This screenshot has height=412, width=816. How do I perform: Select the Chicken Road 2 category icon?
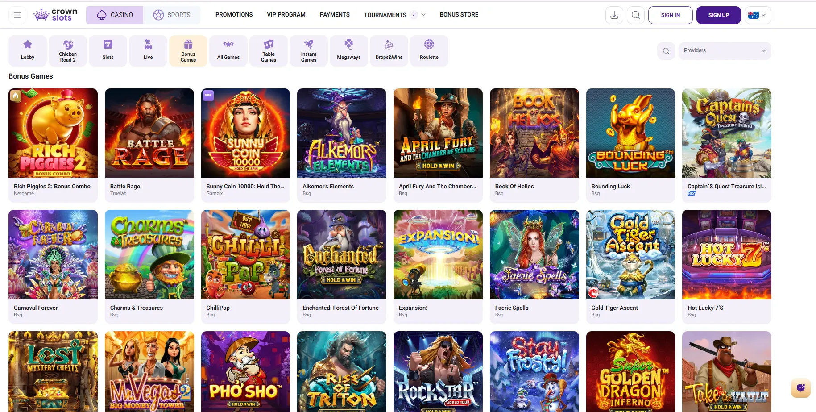point(68,51)
